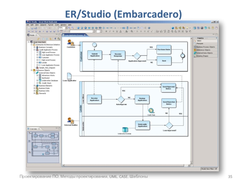Open Drawing Shapes palette drawer
Viewport: 247px width, 185px height.
206,56
